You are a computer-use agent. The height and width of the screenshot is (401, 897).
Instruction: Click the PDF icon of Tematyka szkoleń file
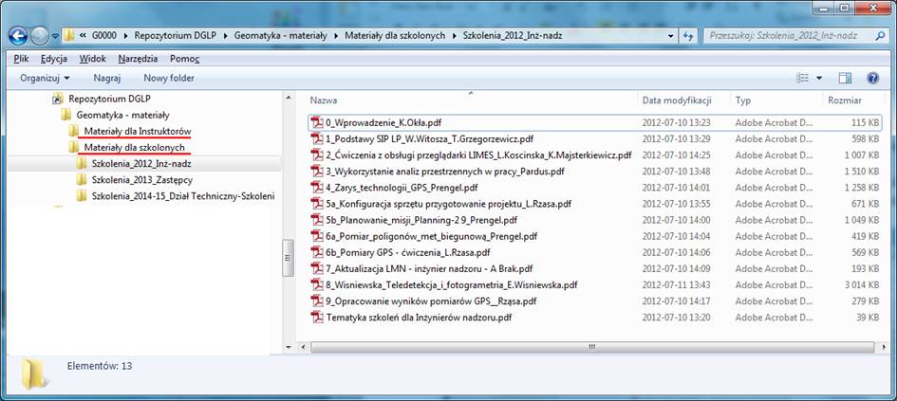point(318,318)
